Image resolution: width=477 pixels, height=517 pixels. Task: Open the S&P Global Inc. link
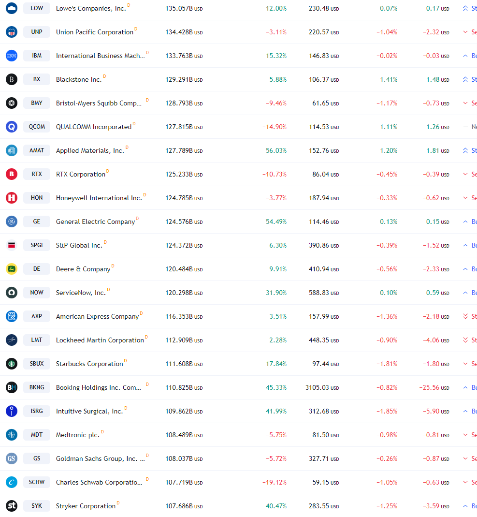[x=79, y=245]
